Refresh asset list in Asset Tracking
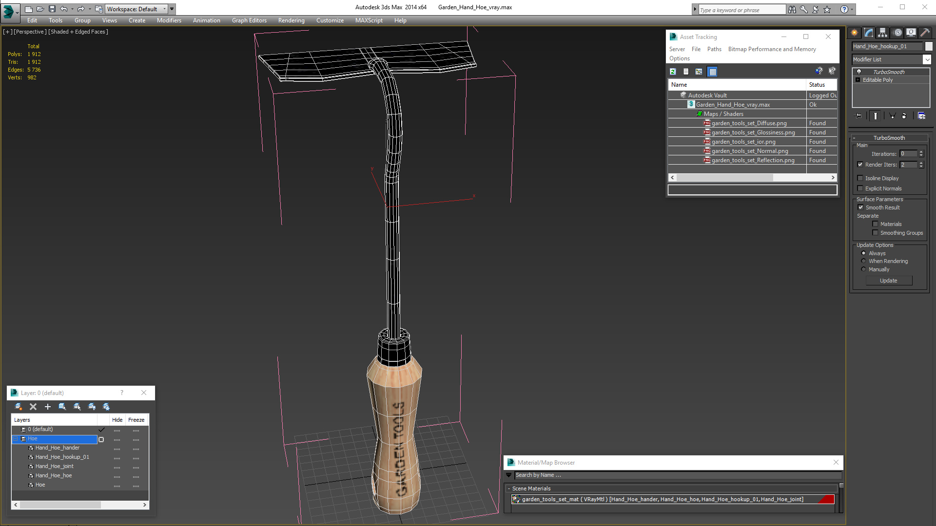 click(673, 72)
